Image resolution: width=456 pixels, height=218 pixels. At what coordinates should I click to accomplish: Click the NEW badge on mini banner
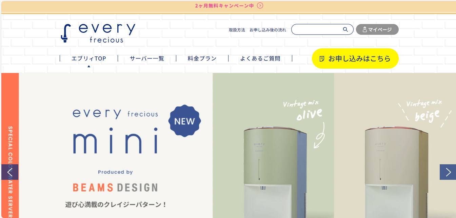(185, 121)
